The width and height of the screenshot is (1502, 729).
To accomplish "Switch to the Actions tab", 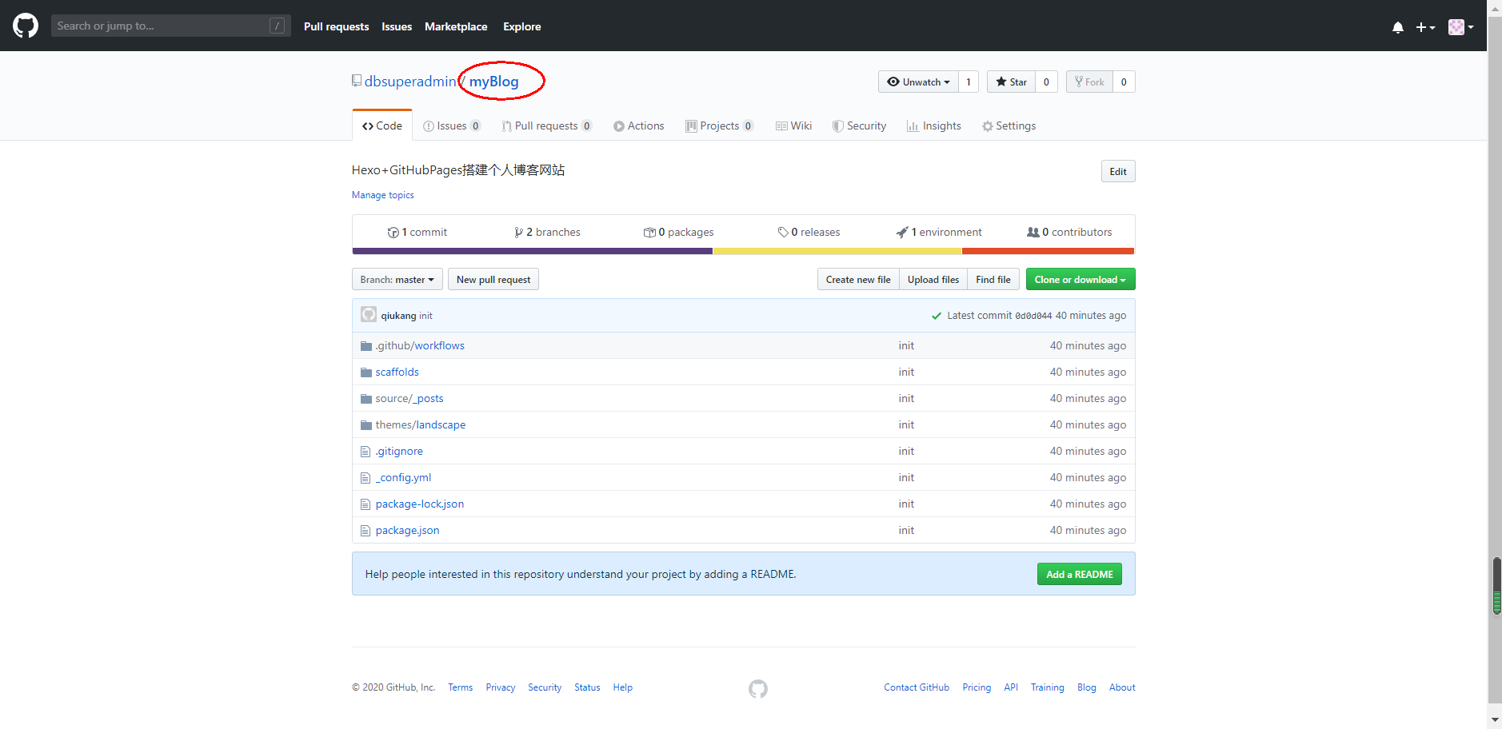I will click(639, 125).
